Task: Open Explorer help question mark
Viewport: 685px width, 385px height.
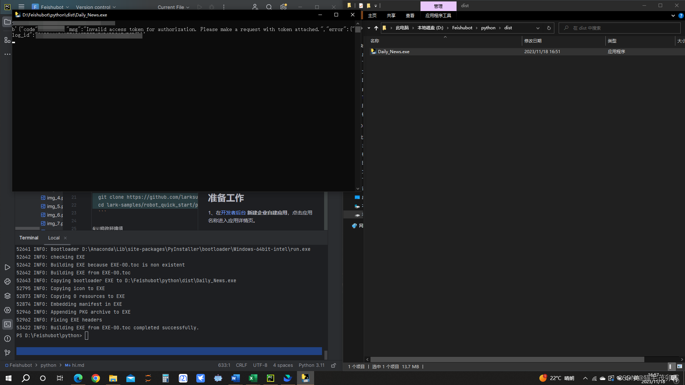Action: [x=681, y=16]
